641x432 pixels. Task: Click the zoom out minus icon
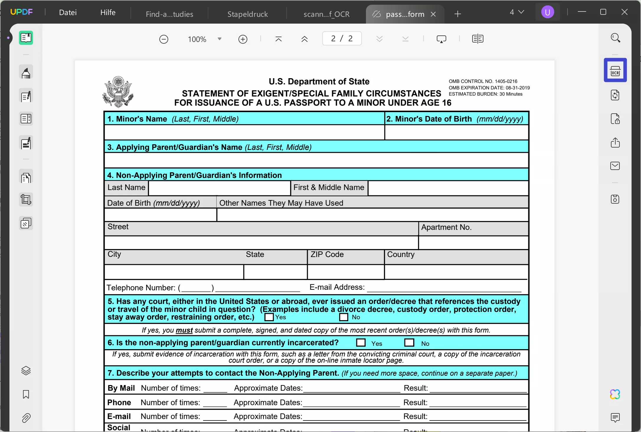coord(163,39)
